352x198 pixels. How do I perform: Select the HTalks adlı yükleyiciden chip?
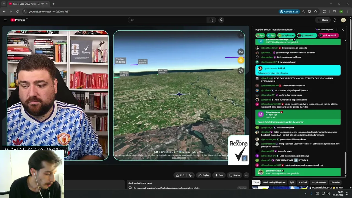274,182
